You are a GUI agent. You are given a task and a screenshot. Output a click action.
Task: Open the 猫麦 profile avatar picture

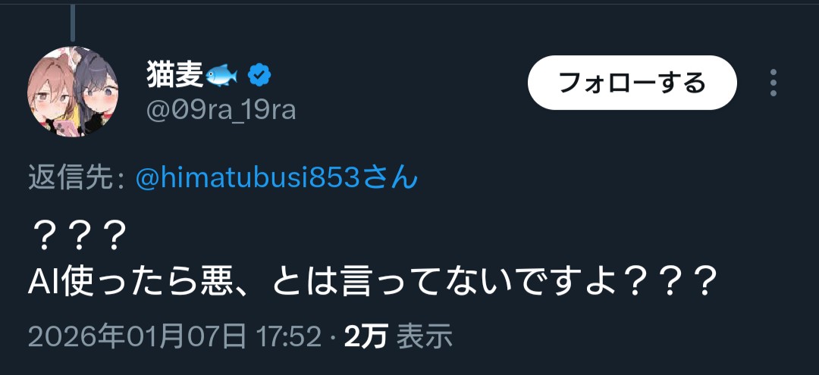(72, 92)
